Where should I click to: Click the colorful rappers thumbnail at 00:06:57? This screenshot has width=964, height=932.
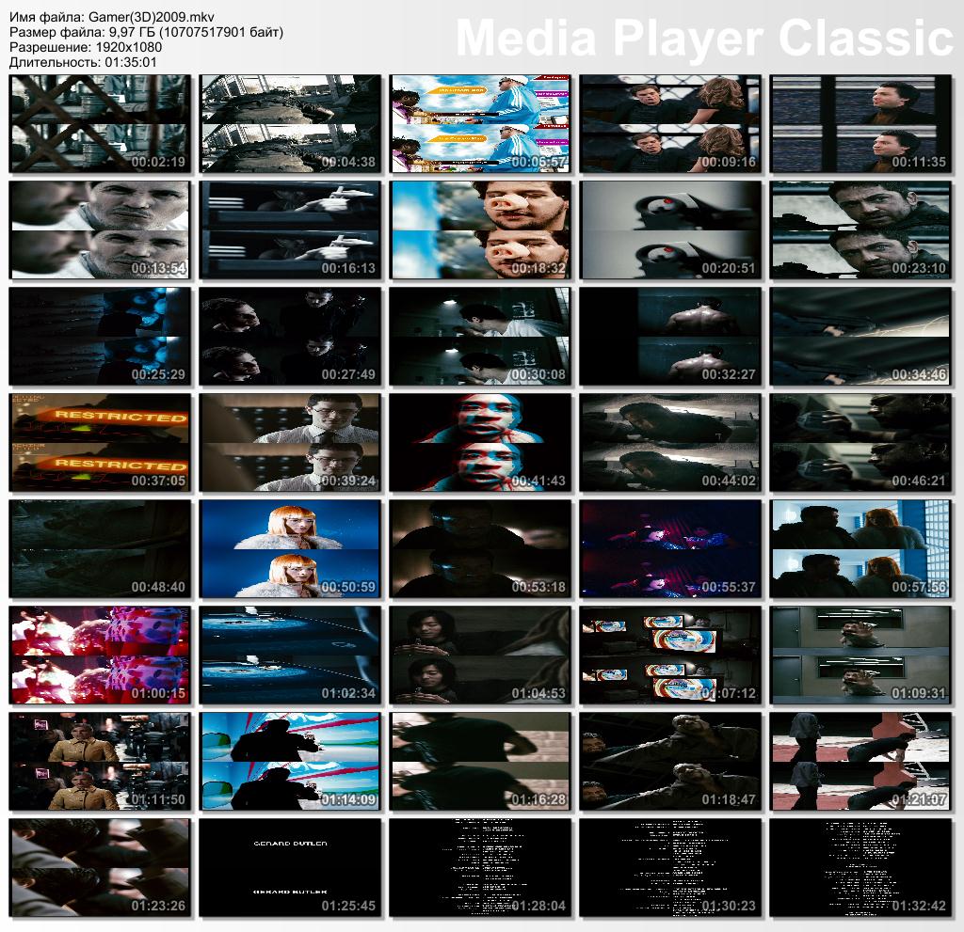479,124
